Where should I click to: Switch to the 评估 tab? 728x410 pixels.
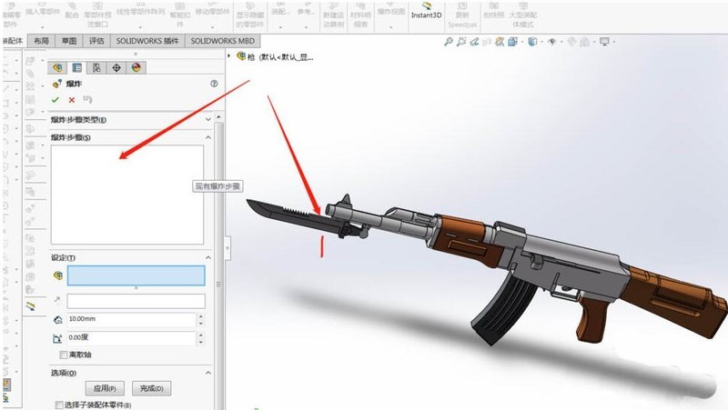96,41
